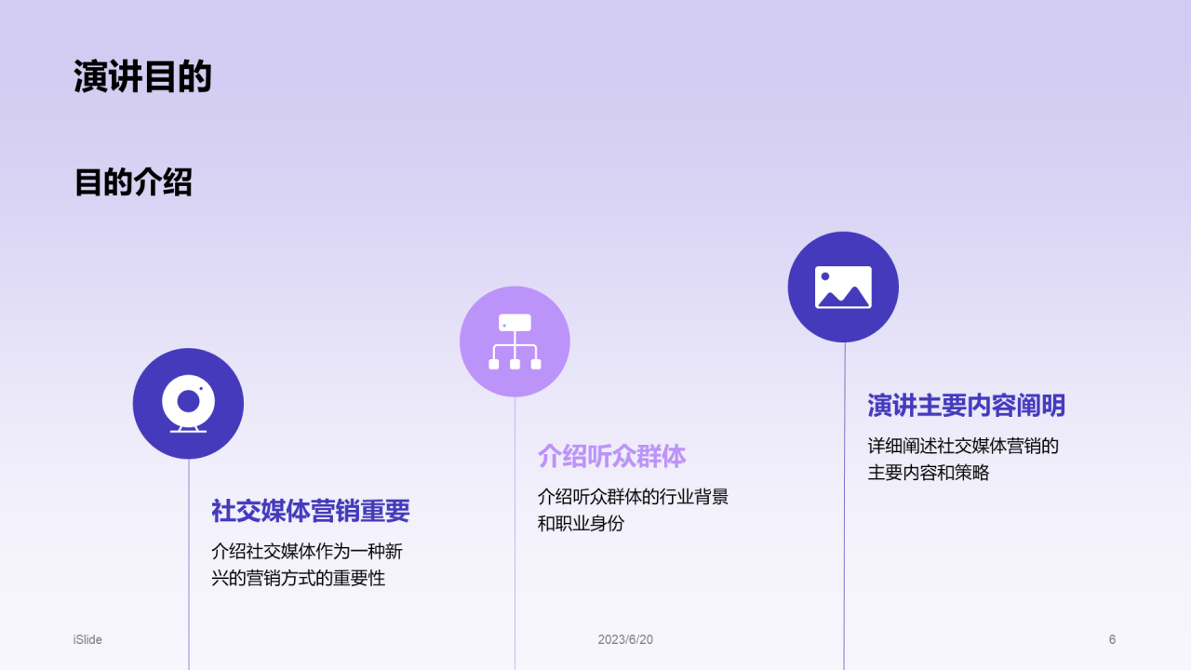Click the heading 演讲主要内容阐明

(x=964, y=407)
